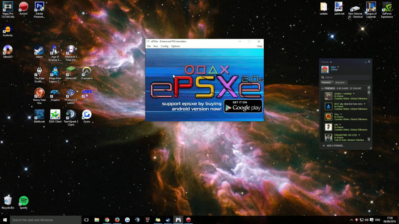Select the Minecraft desktop icon
Screen dimensions: 399x224
(71, 73)
